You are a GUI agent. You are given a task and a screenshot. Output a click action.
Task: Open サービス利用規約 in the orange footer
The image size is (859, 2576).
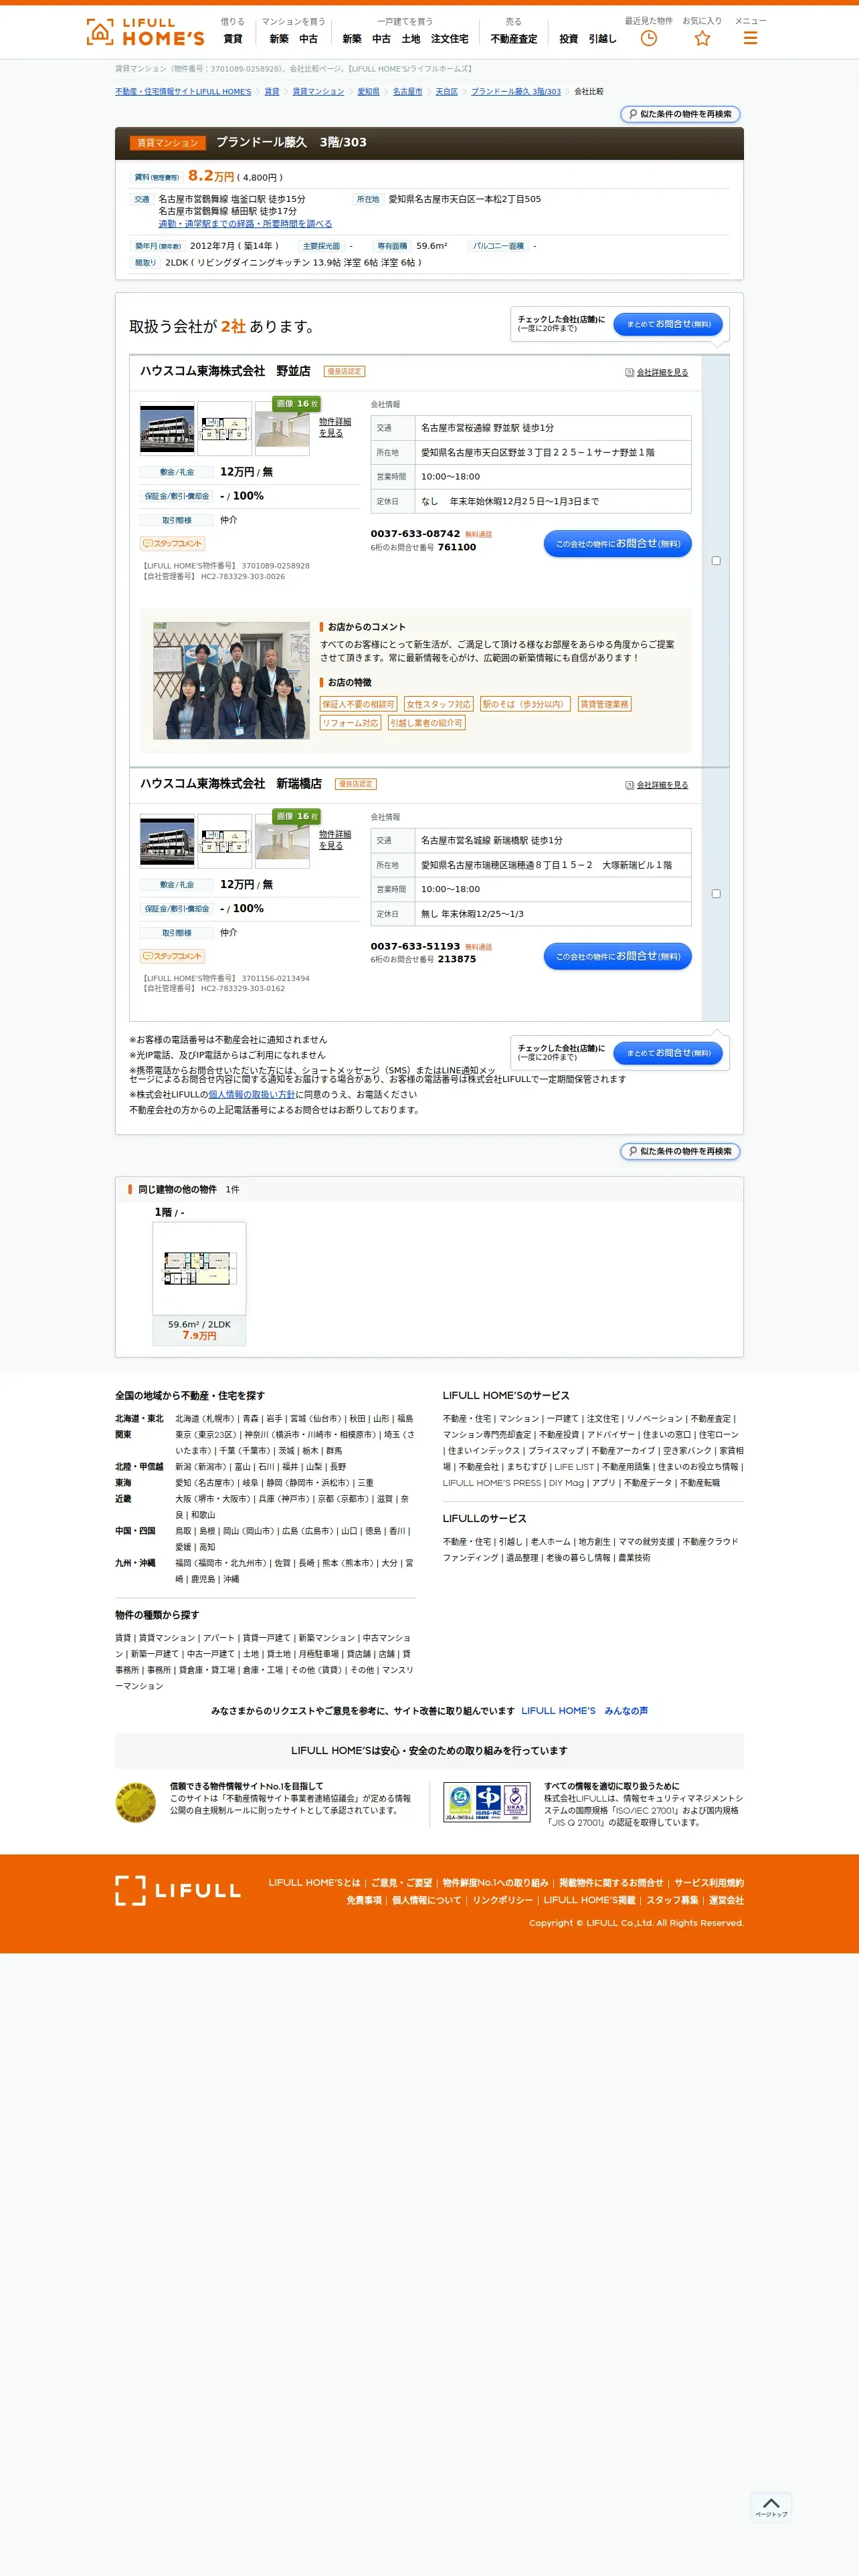(709, 1883)
